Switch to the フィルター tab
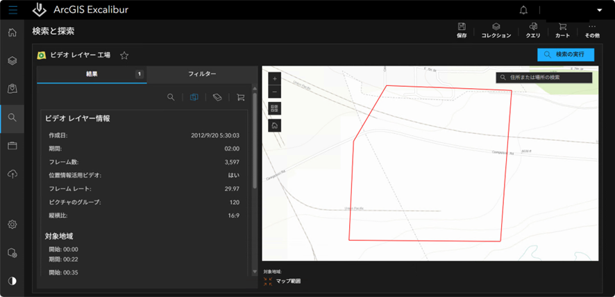Viewport: 615px width, 297px height. coord(202,74)
